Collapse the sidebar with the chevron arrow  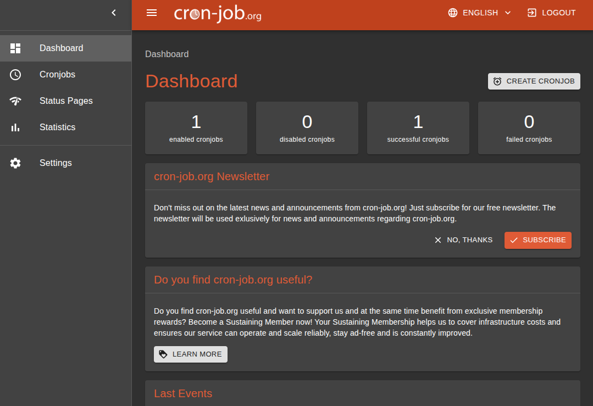pyautogui.click(x=113, y=13)
